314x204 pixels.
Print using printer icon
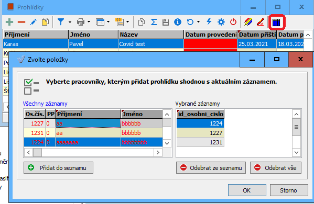click(x=81, y=22)
